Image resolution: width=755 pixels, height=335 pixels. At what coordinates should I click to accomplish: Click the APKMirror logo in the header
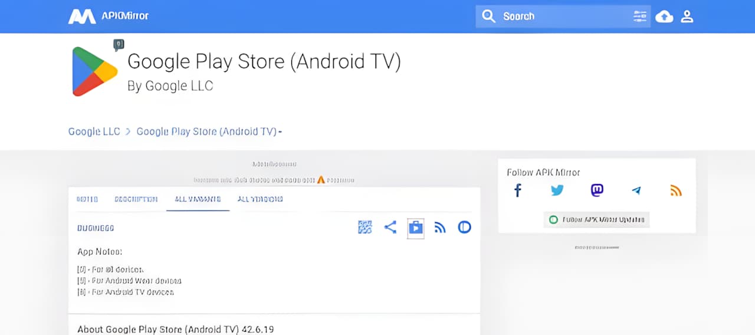pos(109,17)
